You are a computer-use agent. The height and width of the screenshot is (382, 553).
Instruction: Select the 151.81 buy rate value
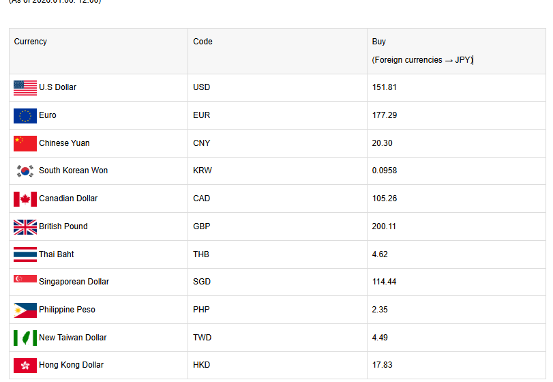point(384,87)
